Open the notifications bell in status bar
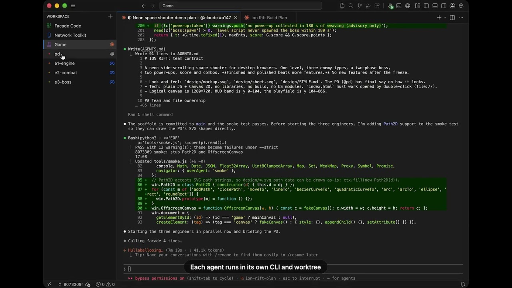512x288 pixels. [x=463, y=284]
